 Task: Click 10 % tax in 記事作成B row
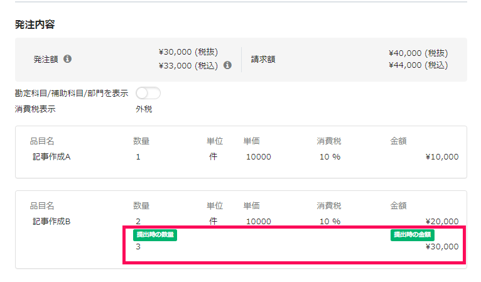[330, 222]
